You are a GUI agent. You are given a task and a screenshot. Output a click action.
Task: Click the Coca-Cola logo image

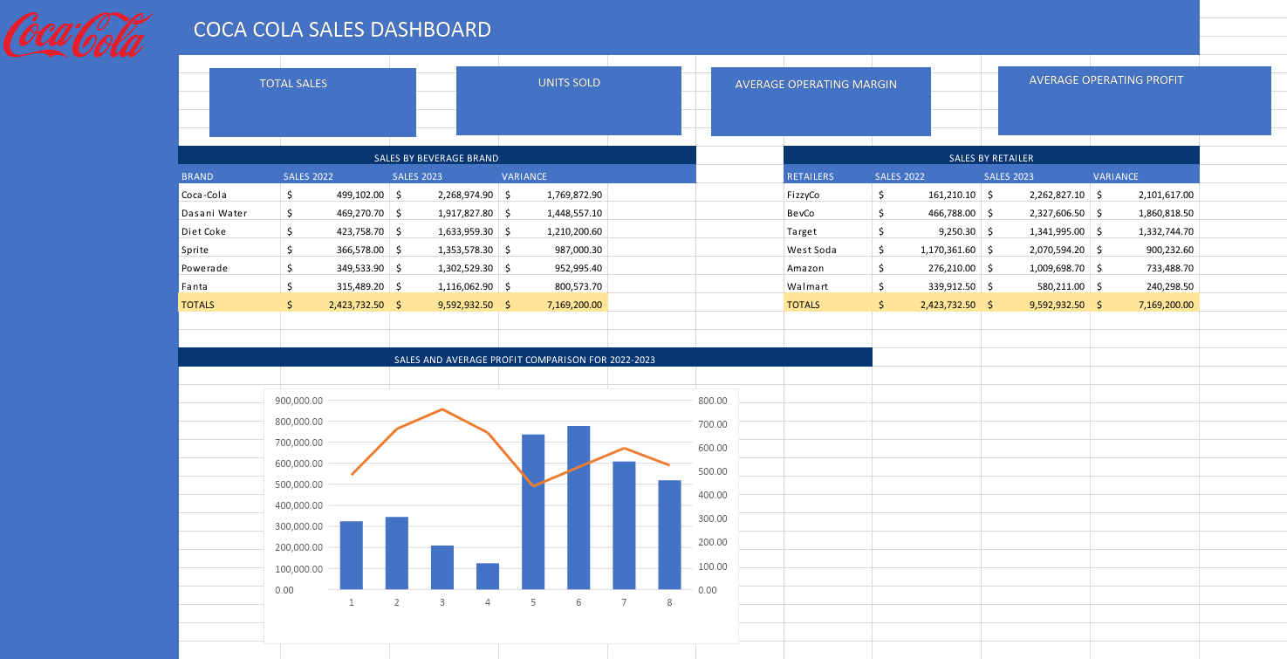[x=75, y=36]
